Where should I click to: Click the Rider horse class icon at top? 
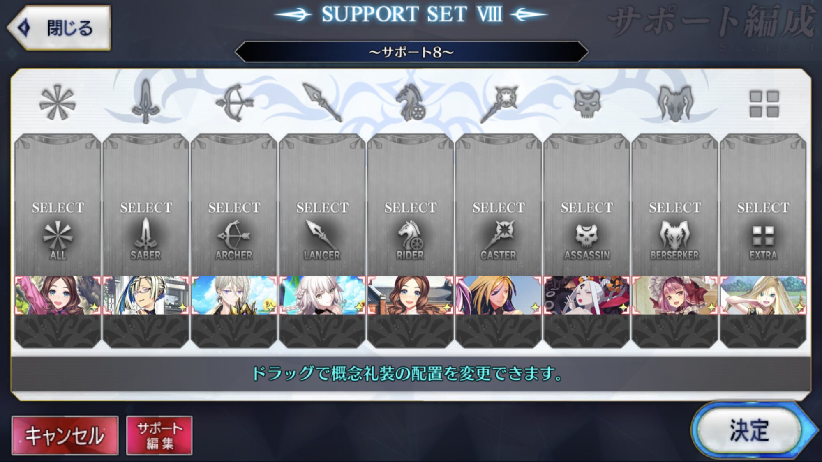[410, 103]
